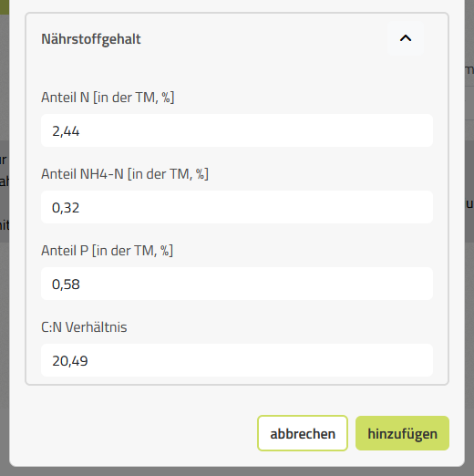
Task: Click the dimmed backdrop left of the dialog
Action: tap(5, 304)
